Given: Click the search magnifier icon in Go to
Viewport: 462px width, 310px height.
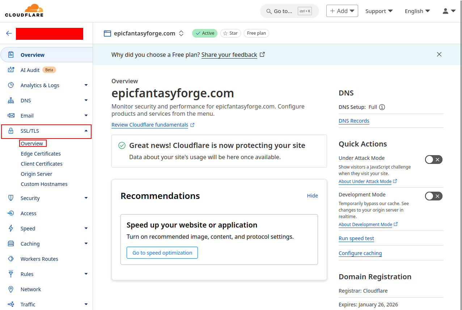Looking at the screenshot, I should coord(269,11).
